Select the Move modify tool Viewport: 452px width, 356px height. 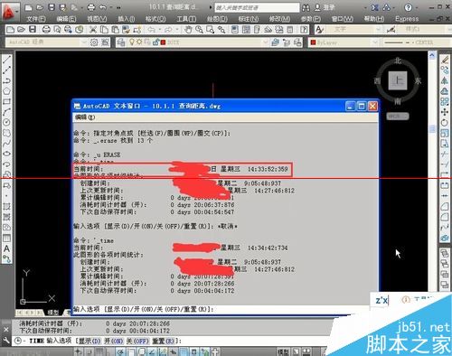445,112
